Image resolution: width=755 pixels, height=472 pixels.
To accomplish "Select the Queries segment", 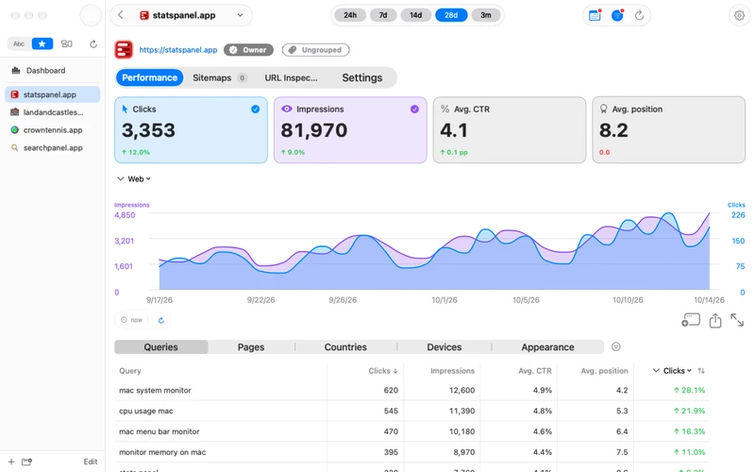I will (160, 346).
